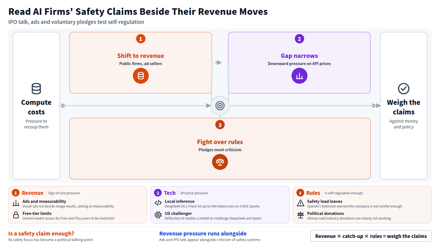This screenshot has height=247, width=440.
Task: Click the Revenue × catch-up × rules formula box
Action: point(371,236)
